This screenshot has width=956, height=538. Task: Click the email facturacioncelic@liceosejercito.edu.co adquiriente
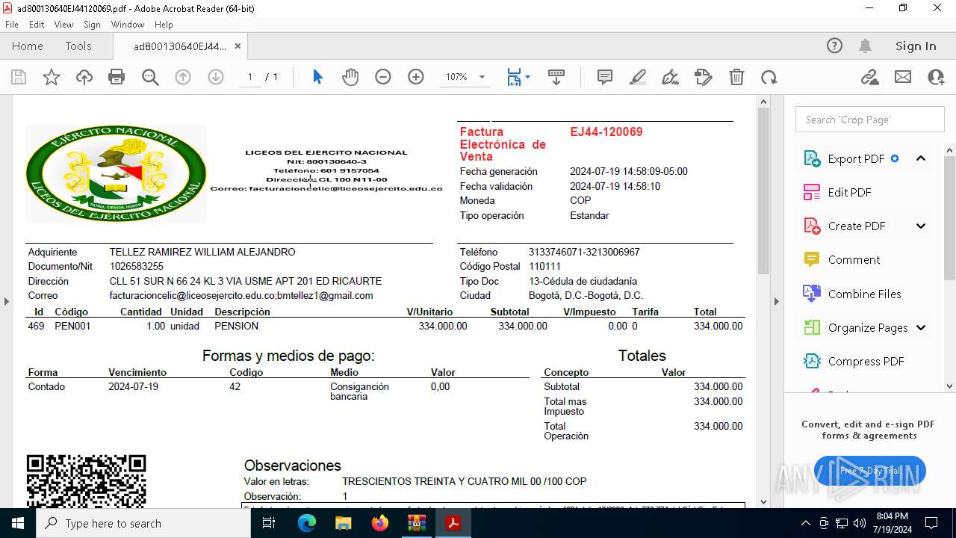tap(192, 296)
